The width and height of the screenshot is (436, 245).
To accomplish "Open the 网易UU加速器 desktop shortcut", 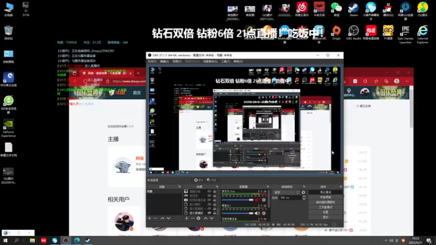I will [405, 10].
